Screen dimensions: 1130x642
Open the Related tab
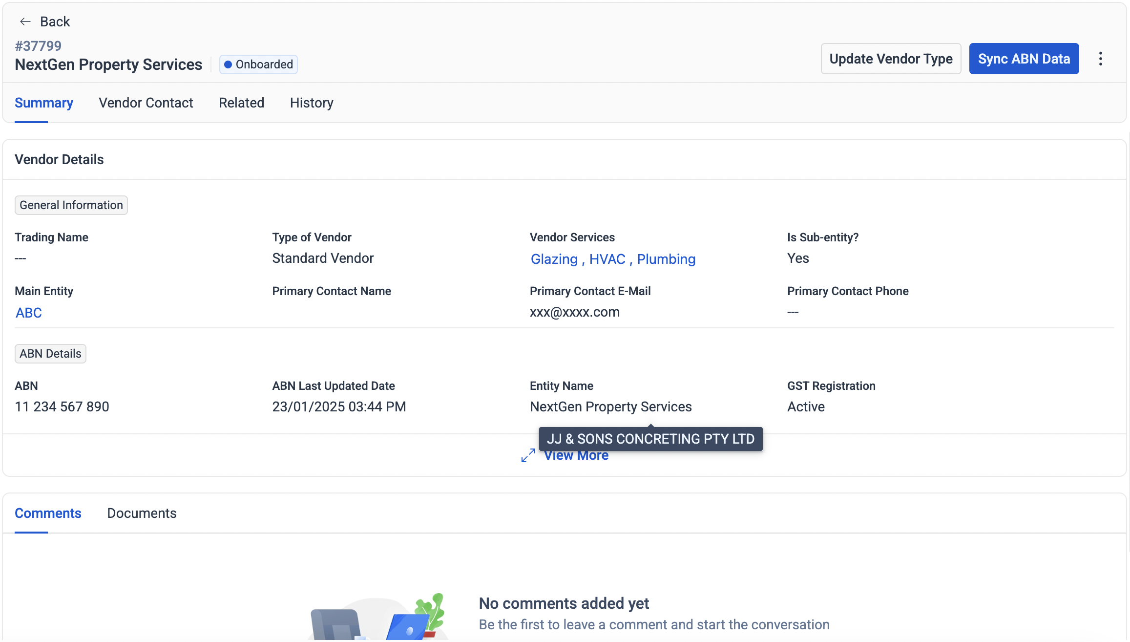tap(241, 103)
